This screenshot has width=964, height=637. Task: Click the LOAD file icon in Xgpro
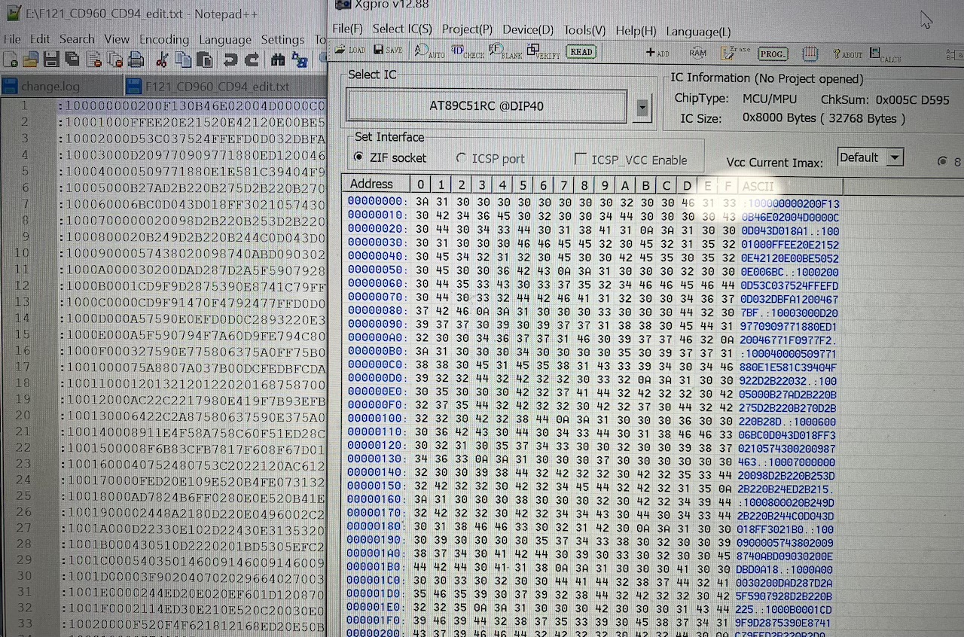pyautogui.click(x=349, y=50)
